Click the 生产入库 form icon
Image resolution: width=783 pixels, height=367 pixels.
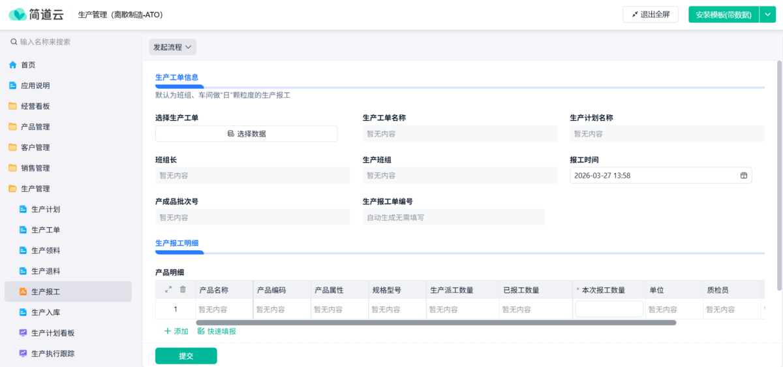23,313
